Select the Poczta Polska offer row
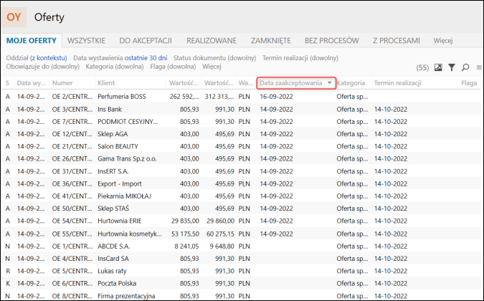The width and height of the screenshot is (484, 301). pos(241,283)
